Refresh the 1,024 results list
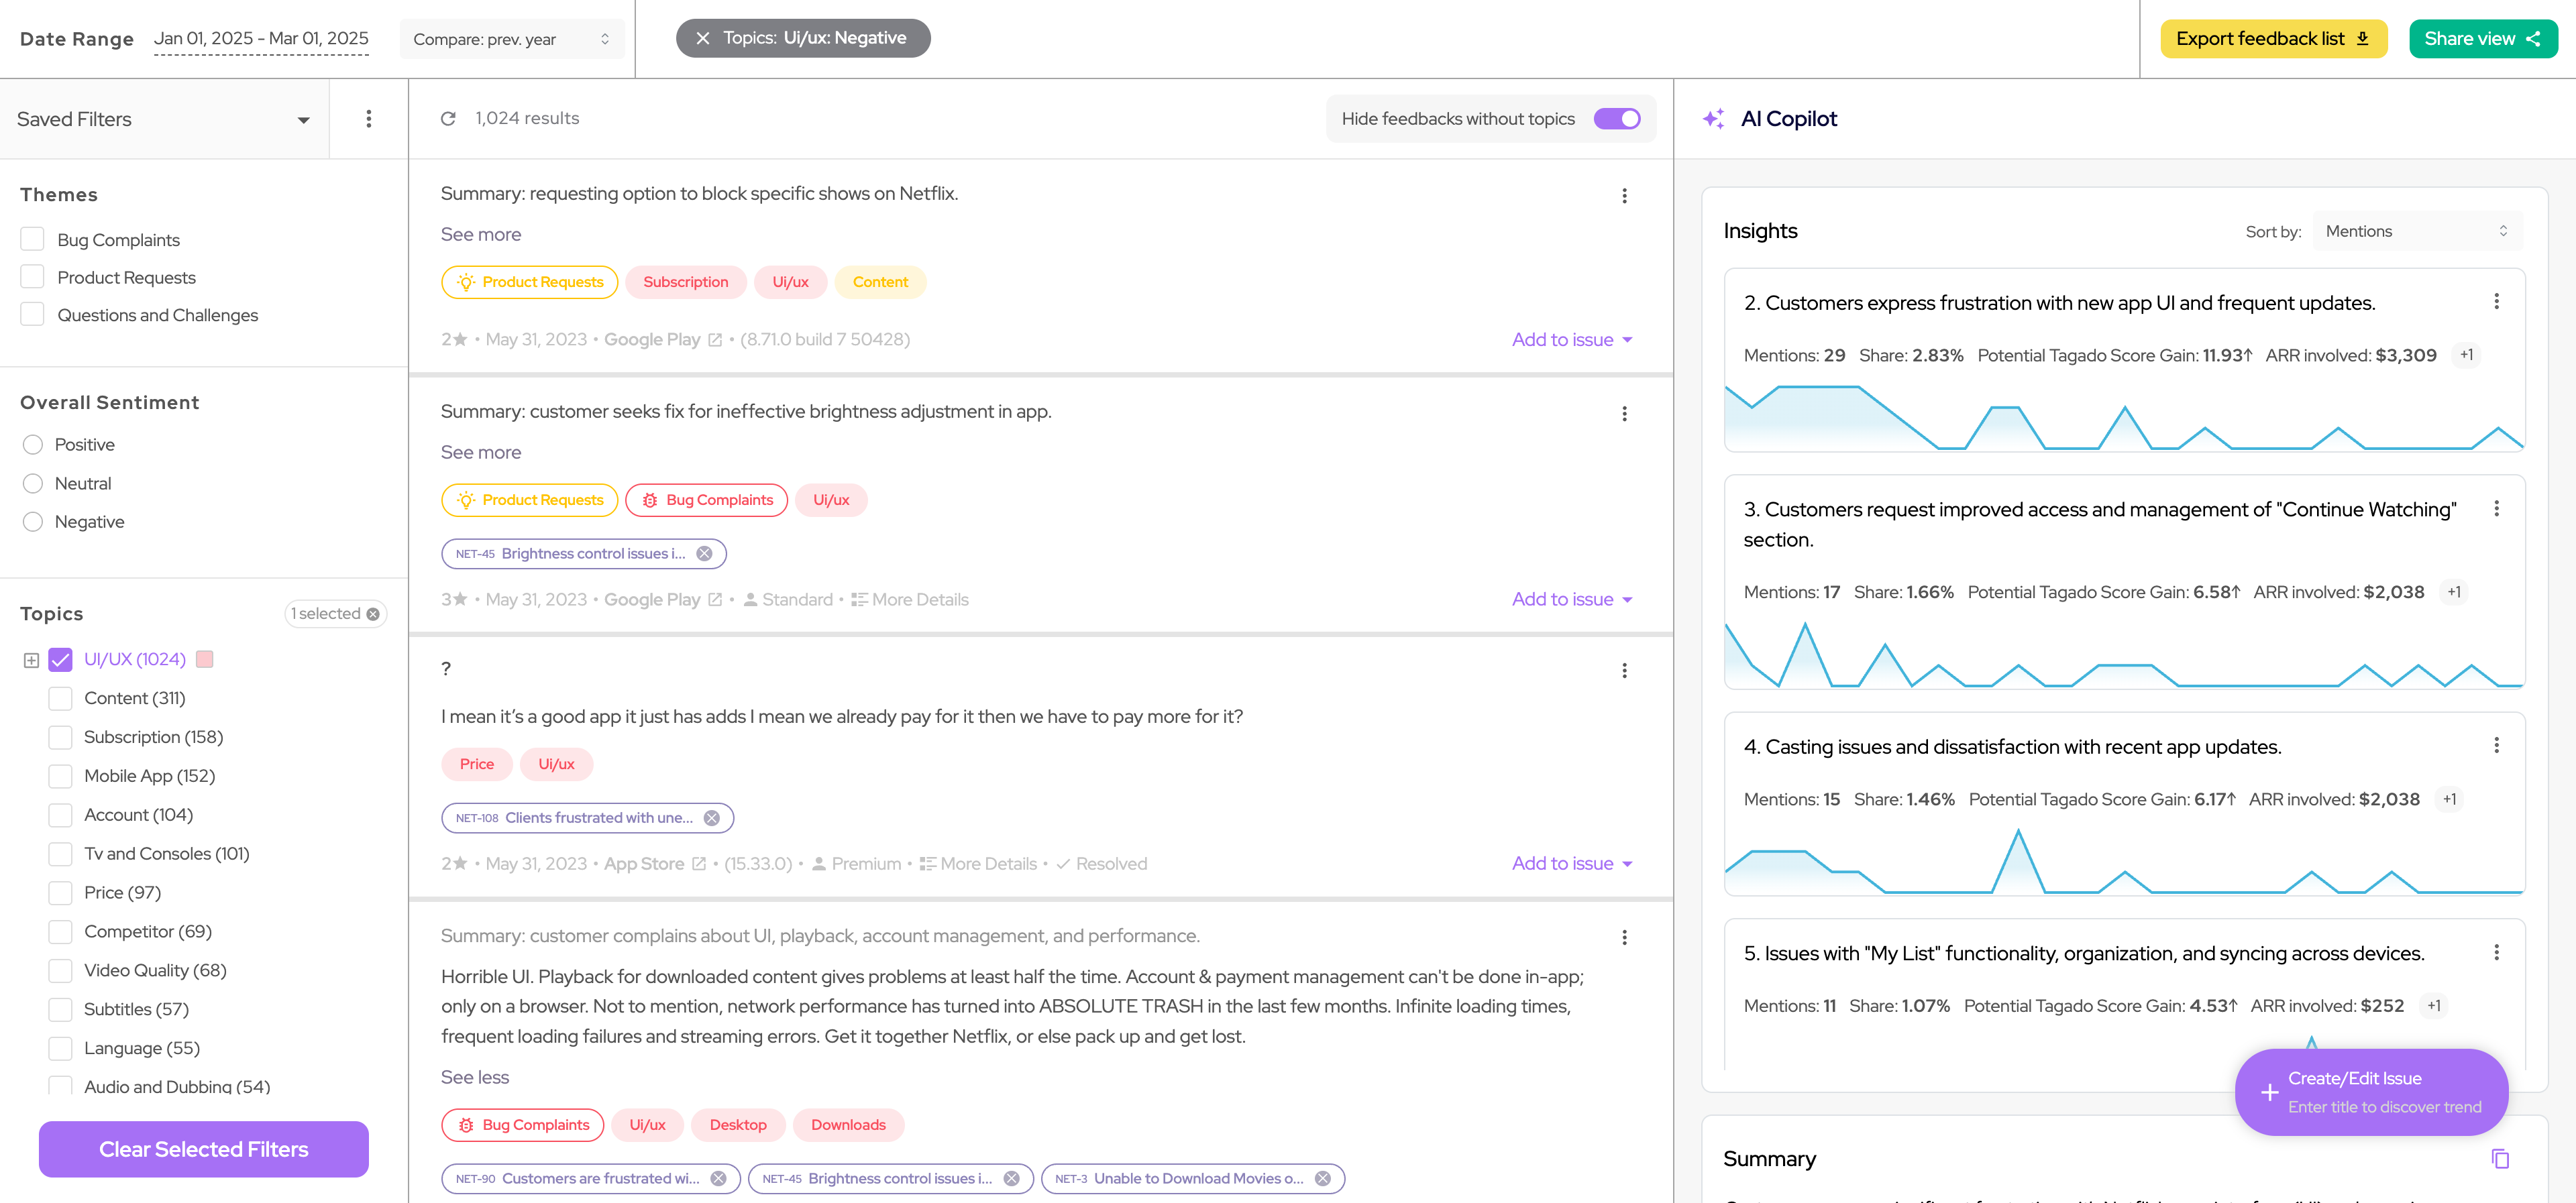This screenshot has width=2576, height=1203. coord(448,118)
